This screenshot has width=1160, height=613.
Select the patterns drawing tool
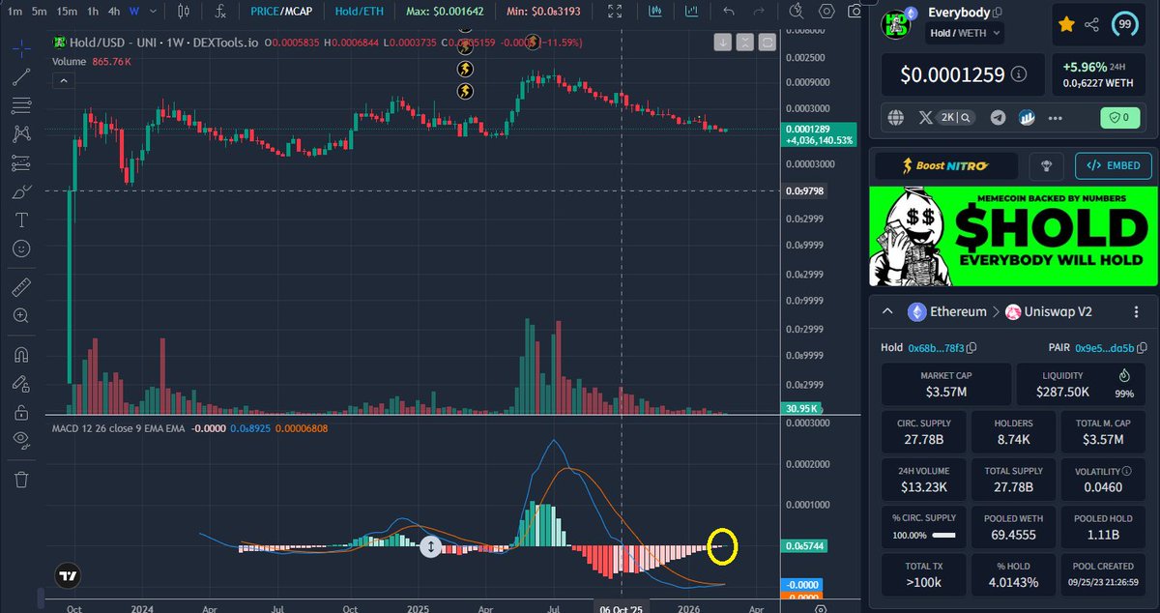(x=21, y=134)
